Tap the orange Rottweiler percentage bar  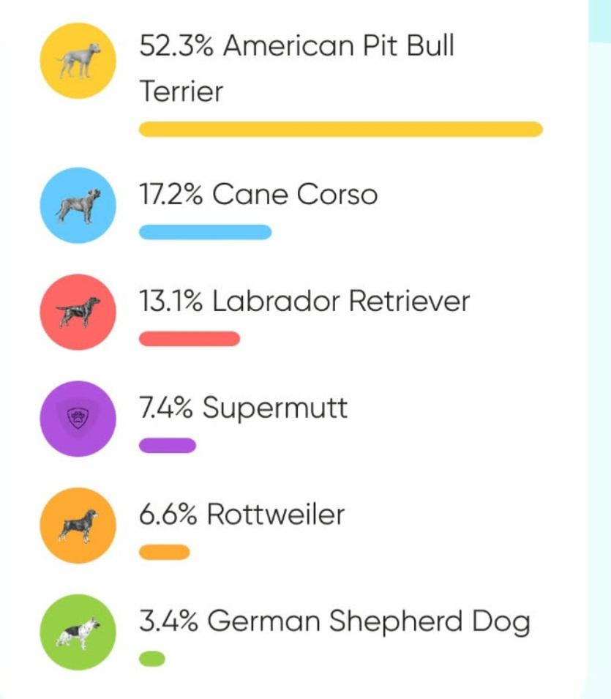[x=164, y=553]
